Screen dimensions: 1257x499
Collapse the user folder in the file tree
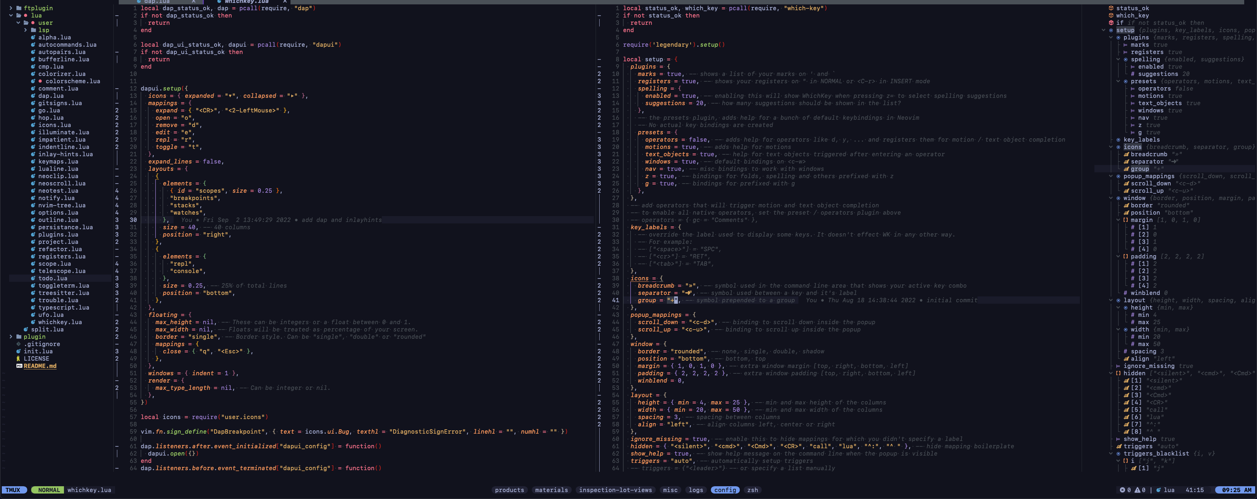pyautogui.click(x=18, y=23)
